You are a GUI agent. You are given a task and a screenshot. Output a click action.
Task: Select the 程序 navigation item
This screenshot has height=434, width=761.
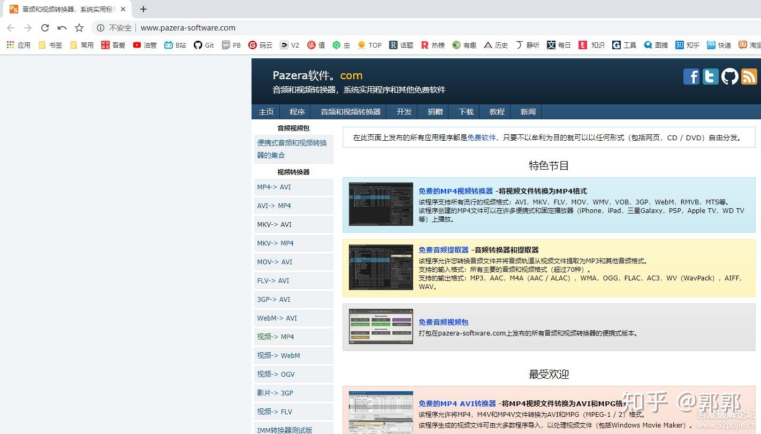click(x=297, y=112)
